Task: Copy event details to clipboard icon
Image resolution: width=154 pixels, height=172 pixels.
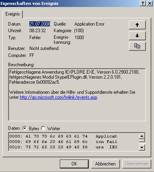Action: pyautogui.click(x=137, y=46)
